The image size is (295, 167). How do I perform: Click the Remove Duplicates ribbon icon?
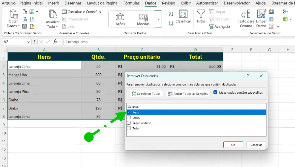pos(271,19)
